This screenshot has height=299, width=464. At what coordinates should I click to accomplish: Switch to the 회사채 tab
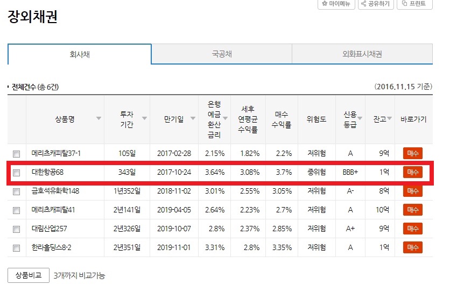pos(80,54)
